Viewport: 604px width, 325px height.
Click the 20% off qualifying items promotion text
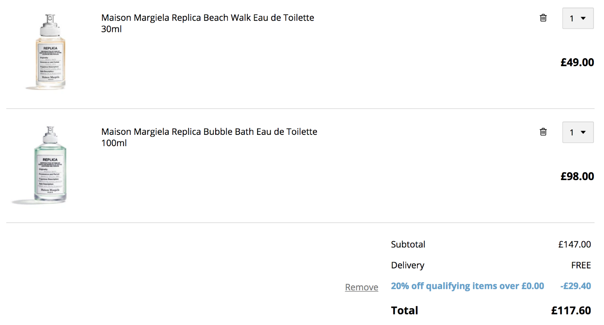(x=467, y=286)
